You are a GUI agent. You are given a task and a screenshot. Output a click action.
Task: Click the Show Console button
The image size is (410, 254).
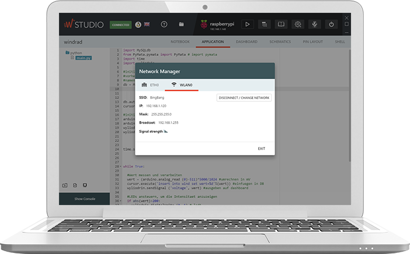click(84, 199)
